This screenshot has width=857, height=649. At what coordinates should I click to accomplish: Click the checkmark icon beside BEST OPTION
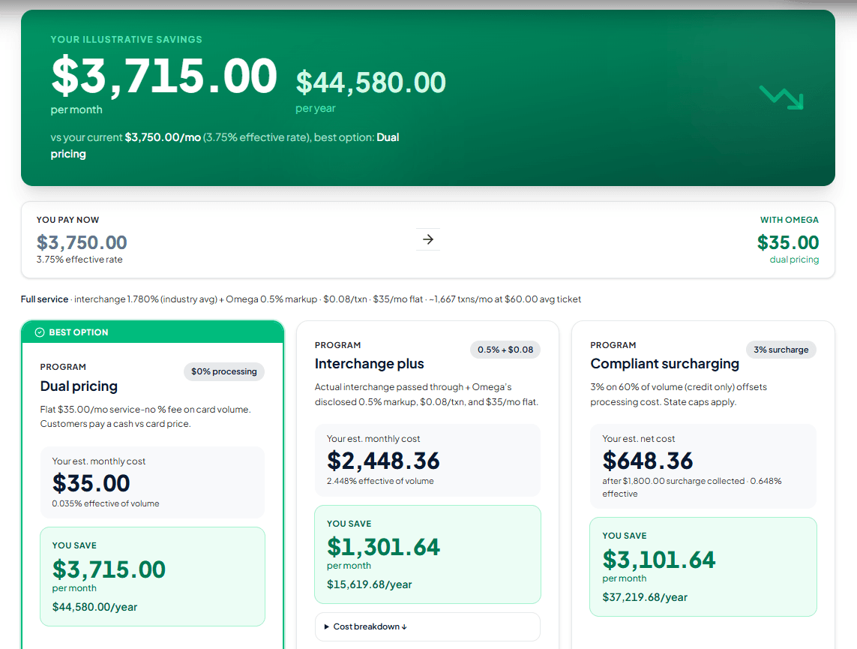pos(40,332)
